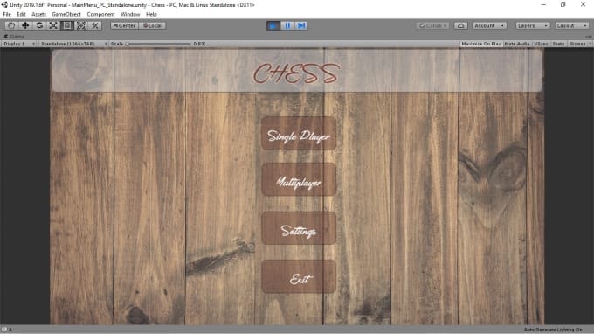The image size is (594, 334).
Task: Open the File menu
Action: [x=7, y=14]
